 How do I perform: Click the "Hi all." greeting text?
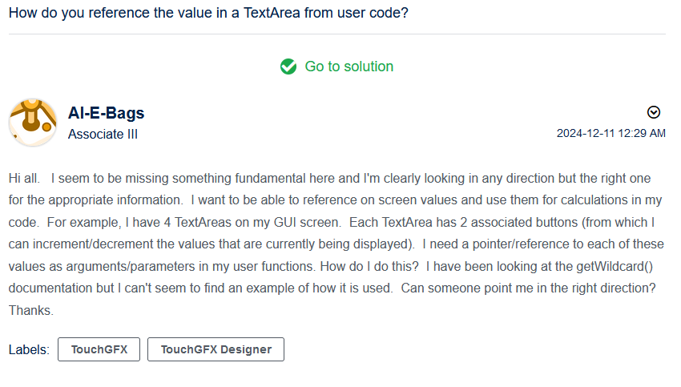point(25,178)
